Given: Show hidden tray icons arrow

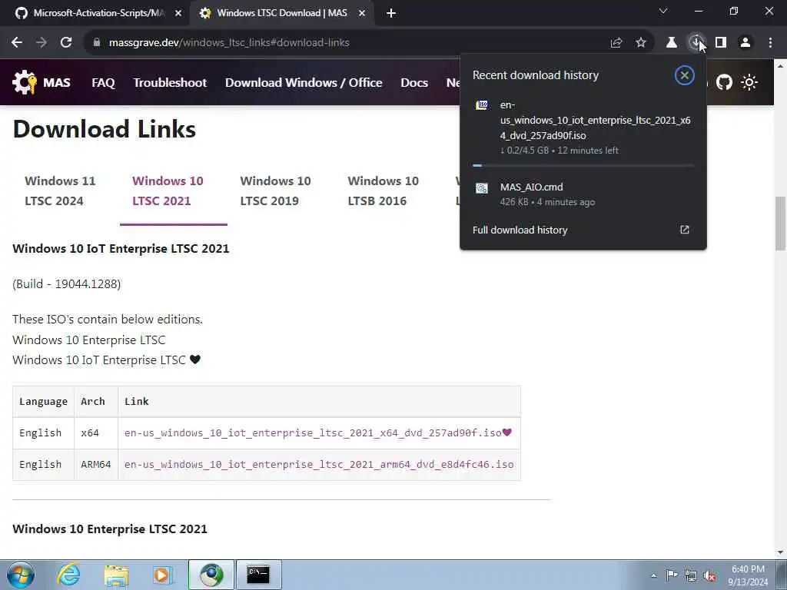Looking at the screenshot, I should [x=653, y=575].
